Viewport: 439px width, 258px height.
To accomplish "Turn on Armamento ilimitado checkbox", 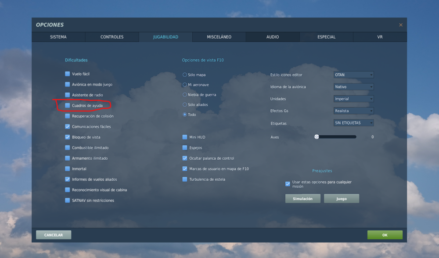I will [x=68, y=158].
